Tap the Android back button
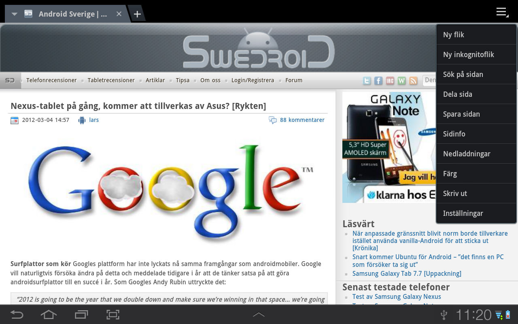The width and height of the screenshot is (518, 324). coord(17,314)
